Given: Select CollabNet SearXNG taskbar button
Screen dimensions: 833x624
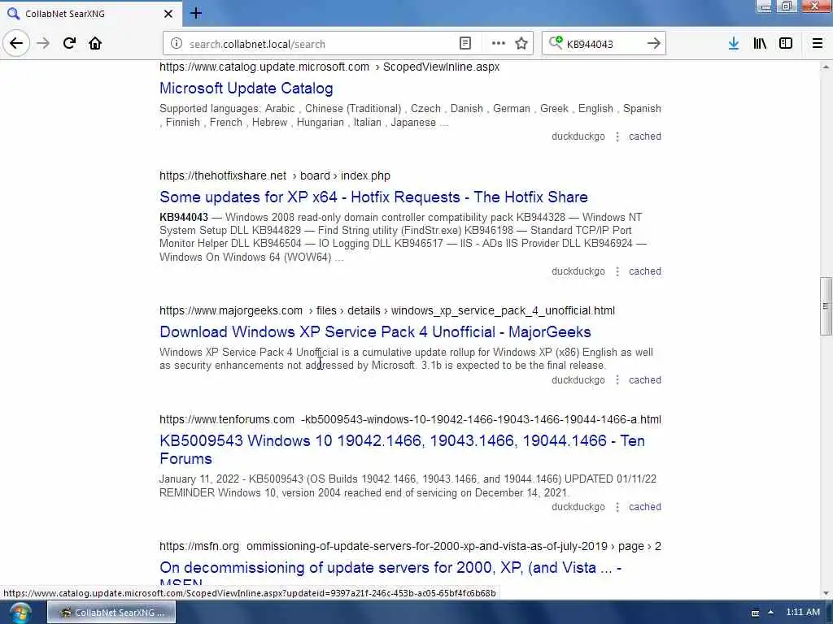Looking at the screenshot, I should (111, 613).
